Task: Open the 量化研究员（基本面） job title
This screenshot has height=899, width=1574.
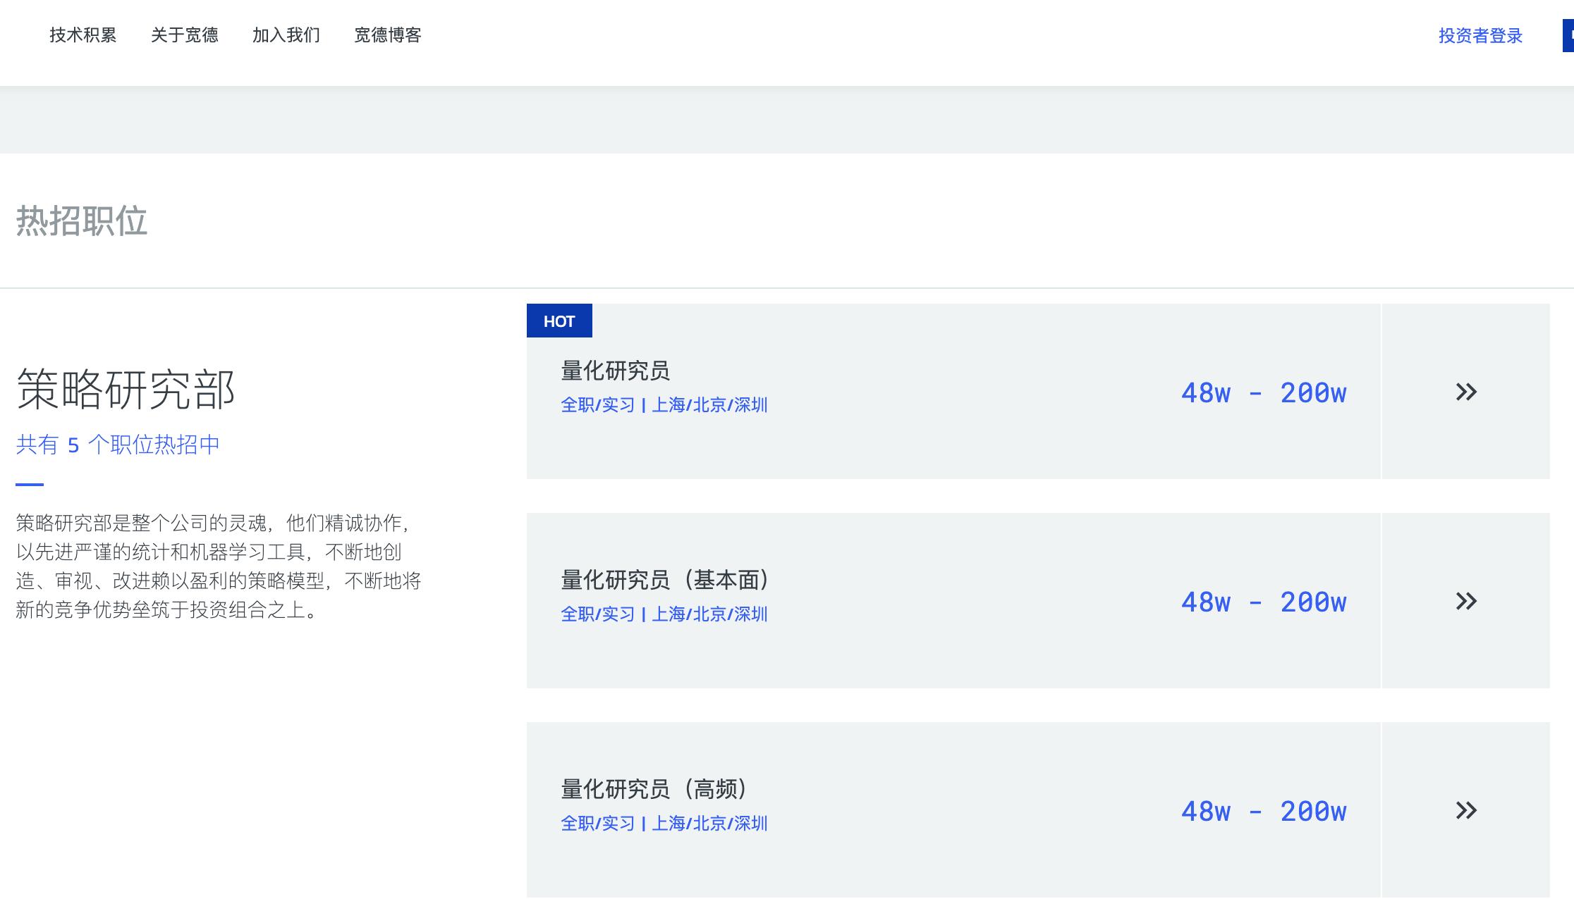Action: [x=666, y=580]
